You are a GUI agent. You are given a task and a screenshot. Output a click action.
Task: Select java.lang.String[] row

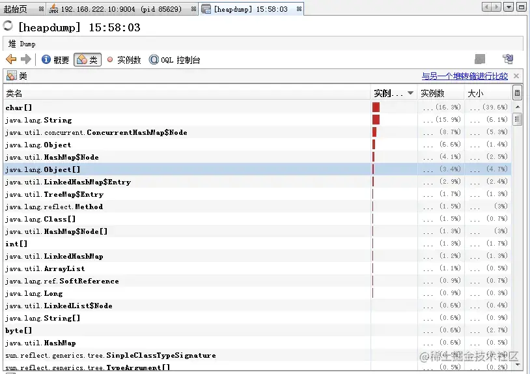click(x=257, y=318)
